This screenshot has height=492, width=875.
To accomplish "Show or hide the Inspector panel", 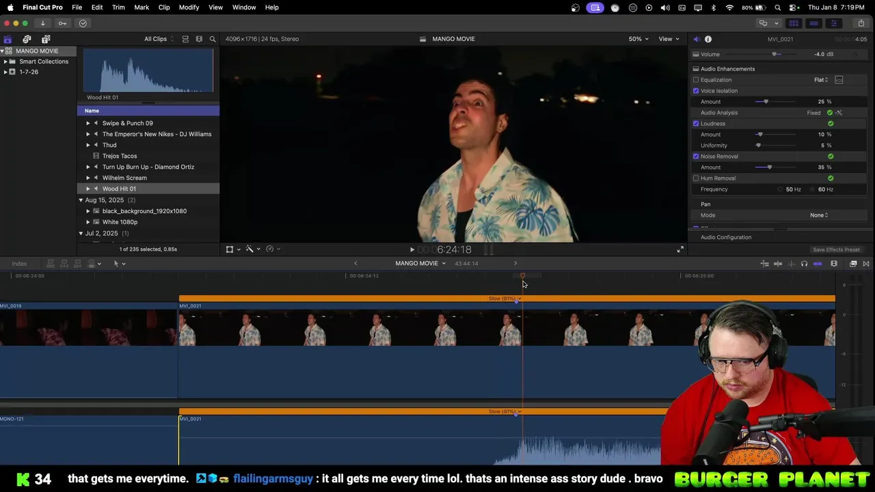I will tap(833, 23).
